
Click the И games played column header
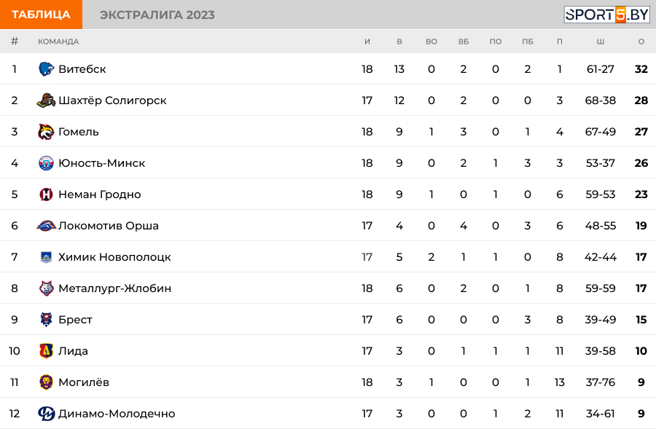367,42
